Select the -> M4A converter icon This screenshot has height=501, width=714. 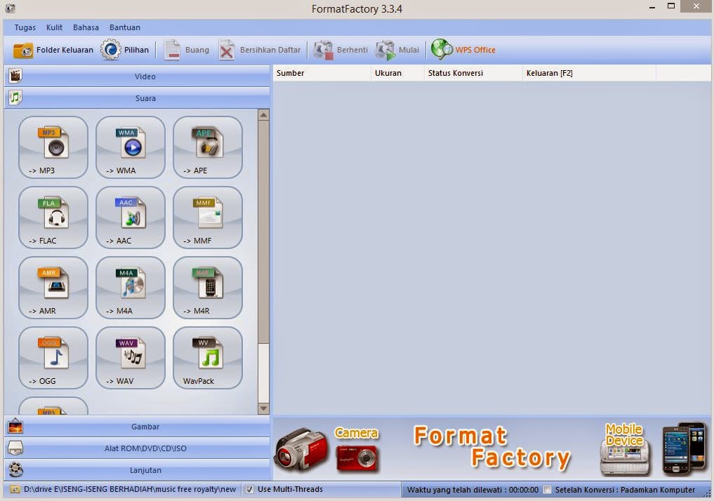(x=130, y=287)
